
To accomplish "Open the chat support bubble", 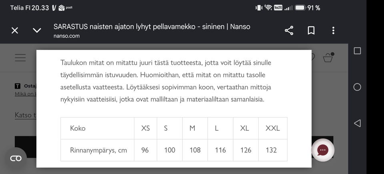I will 323,150.
